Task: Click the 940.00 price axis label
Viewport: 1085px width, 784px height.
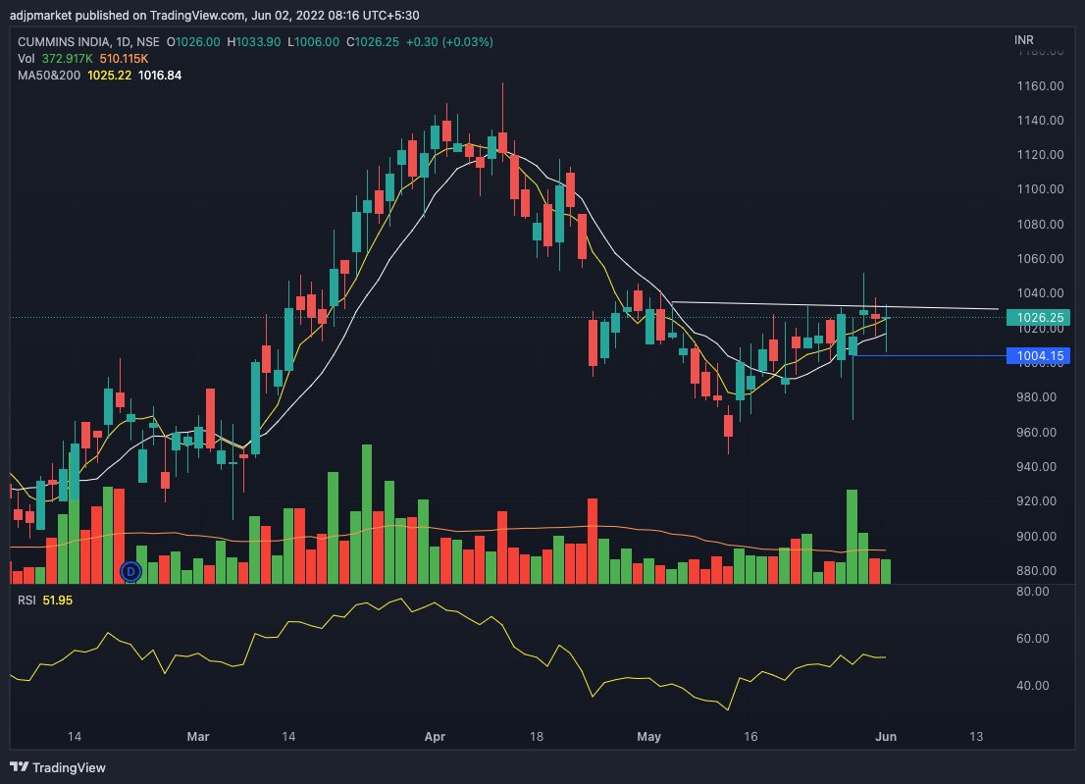Action: pyautogui.click(x=1036, y=466)
